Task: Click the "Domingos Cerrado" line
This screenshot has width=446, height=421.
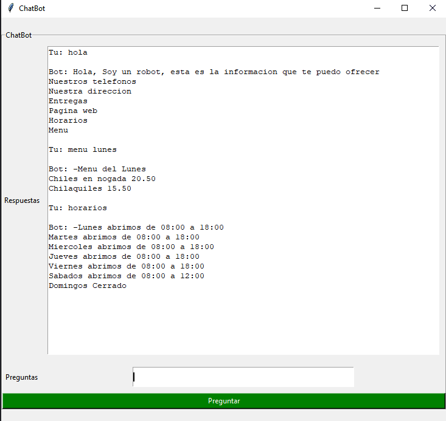Action: point(88,286)
